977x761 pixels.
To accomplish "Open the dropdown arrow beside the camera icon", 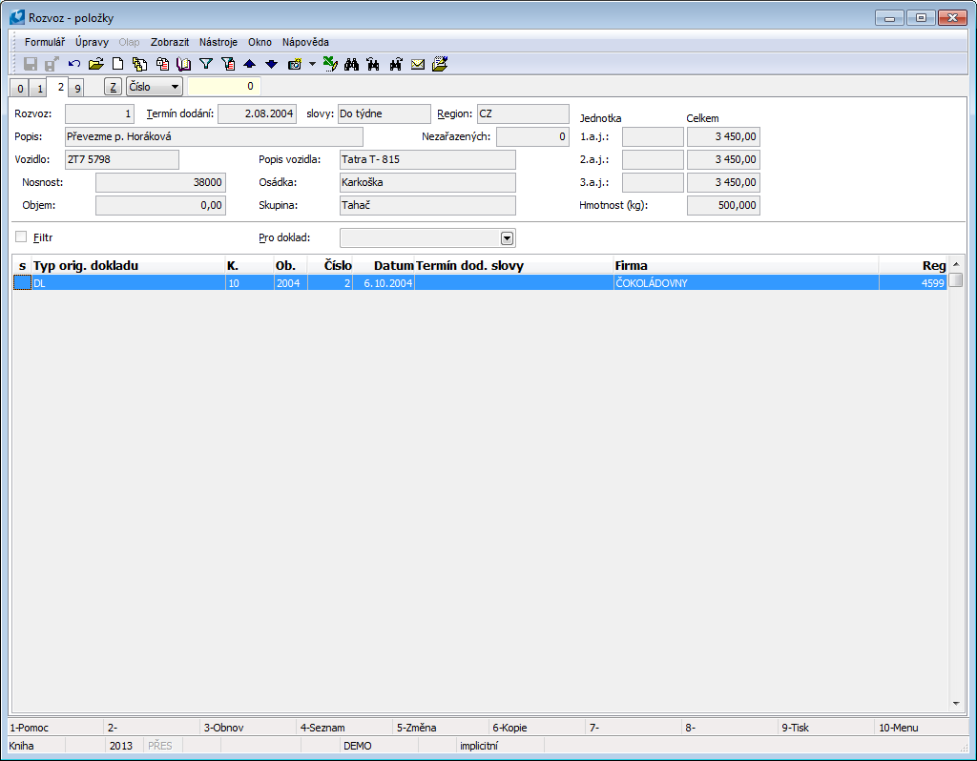I will pos(312,65).
